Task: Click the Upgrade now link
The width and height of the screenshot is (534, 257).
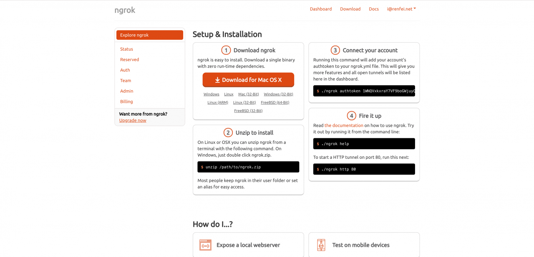Action: pos(133,120)
